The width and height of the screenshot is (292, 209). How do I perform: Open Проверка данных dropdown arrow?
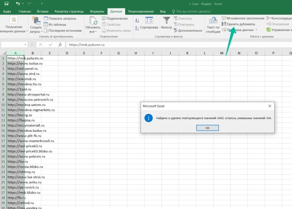tap(256, 30)
